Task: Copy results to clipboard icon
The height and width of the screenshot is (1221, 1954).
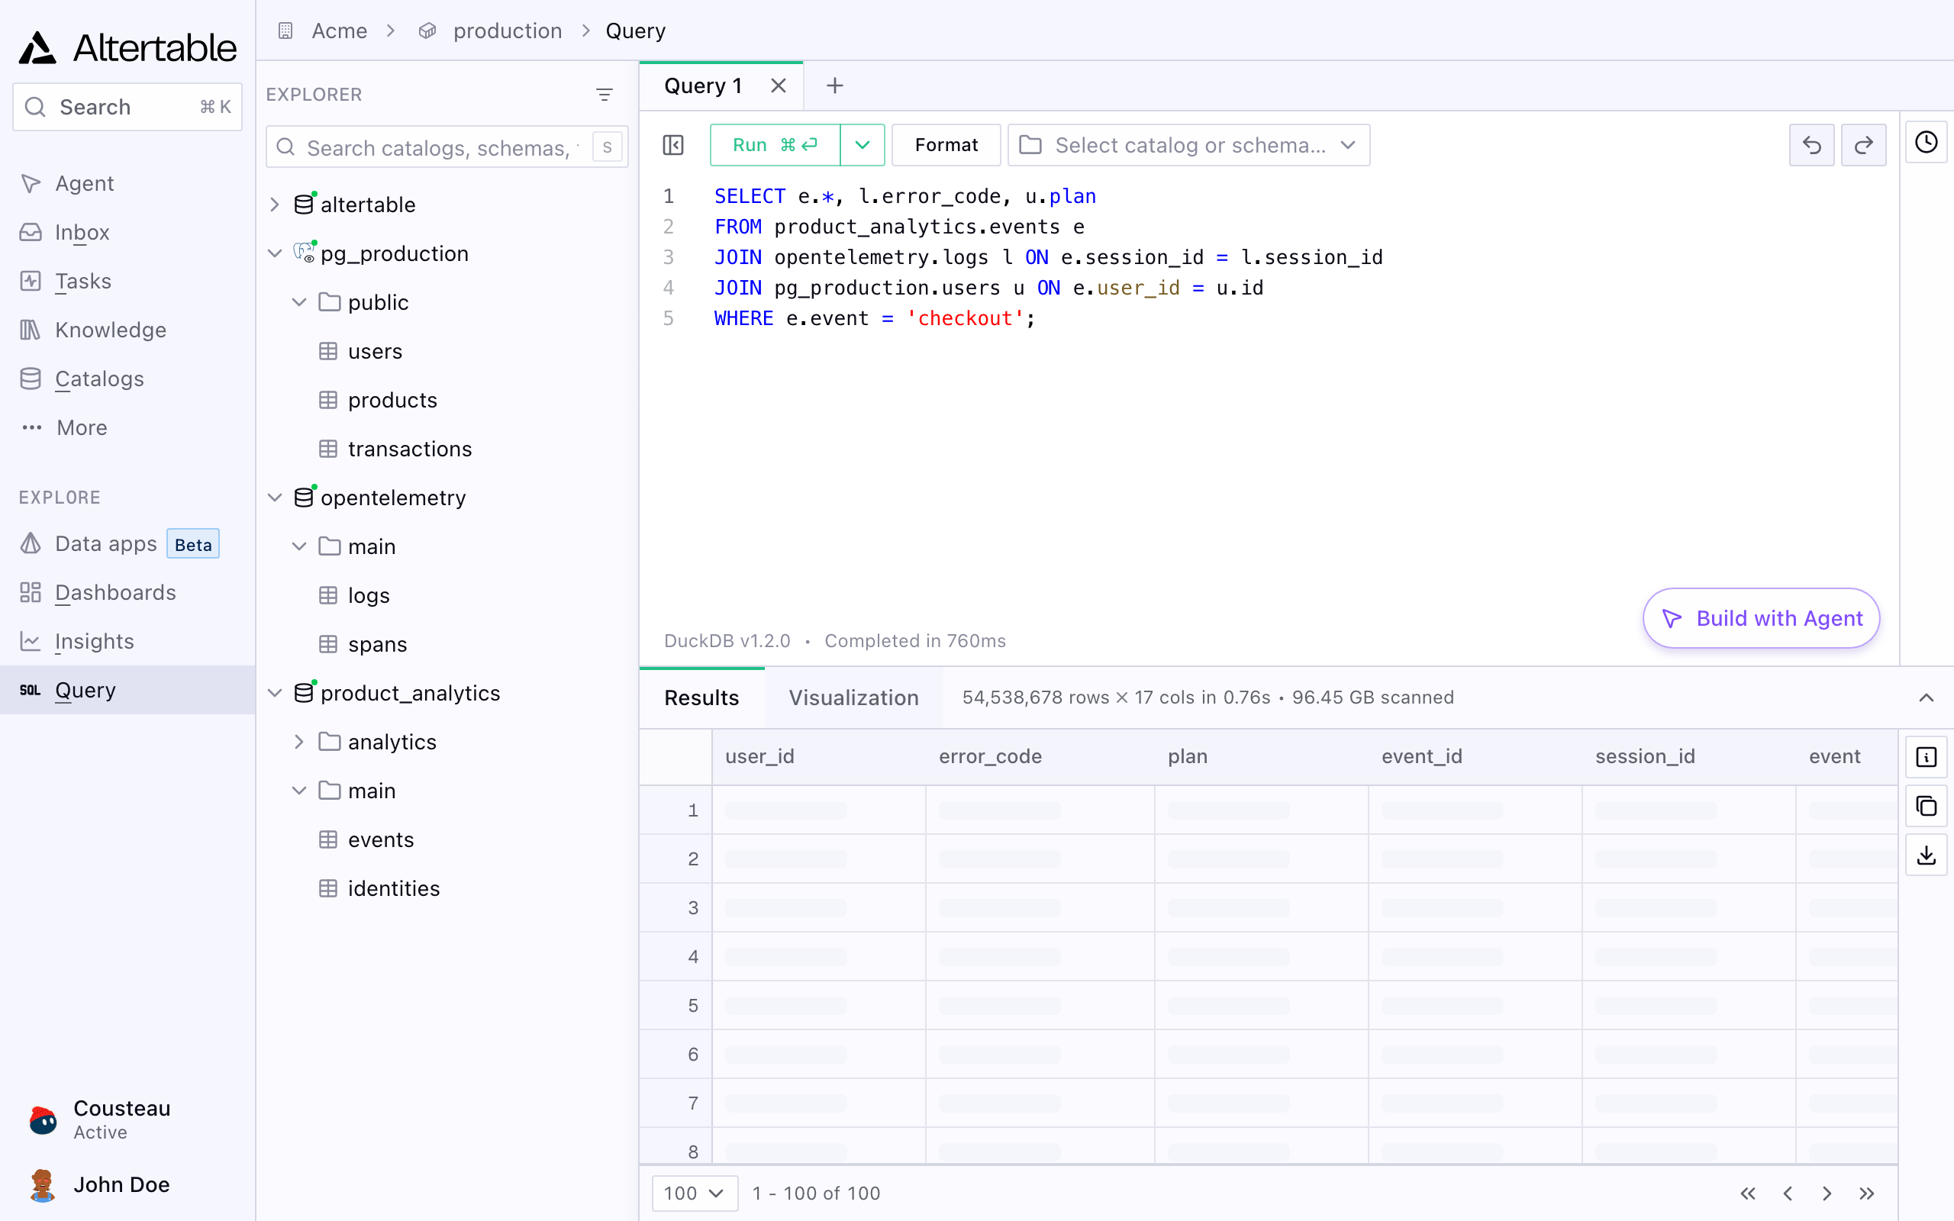Action: pos(1927,806)
